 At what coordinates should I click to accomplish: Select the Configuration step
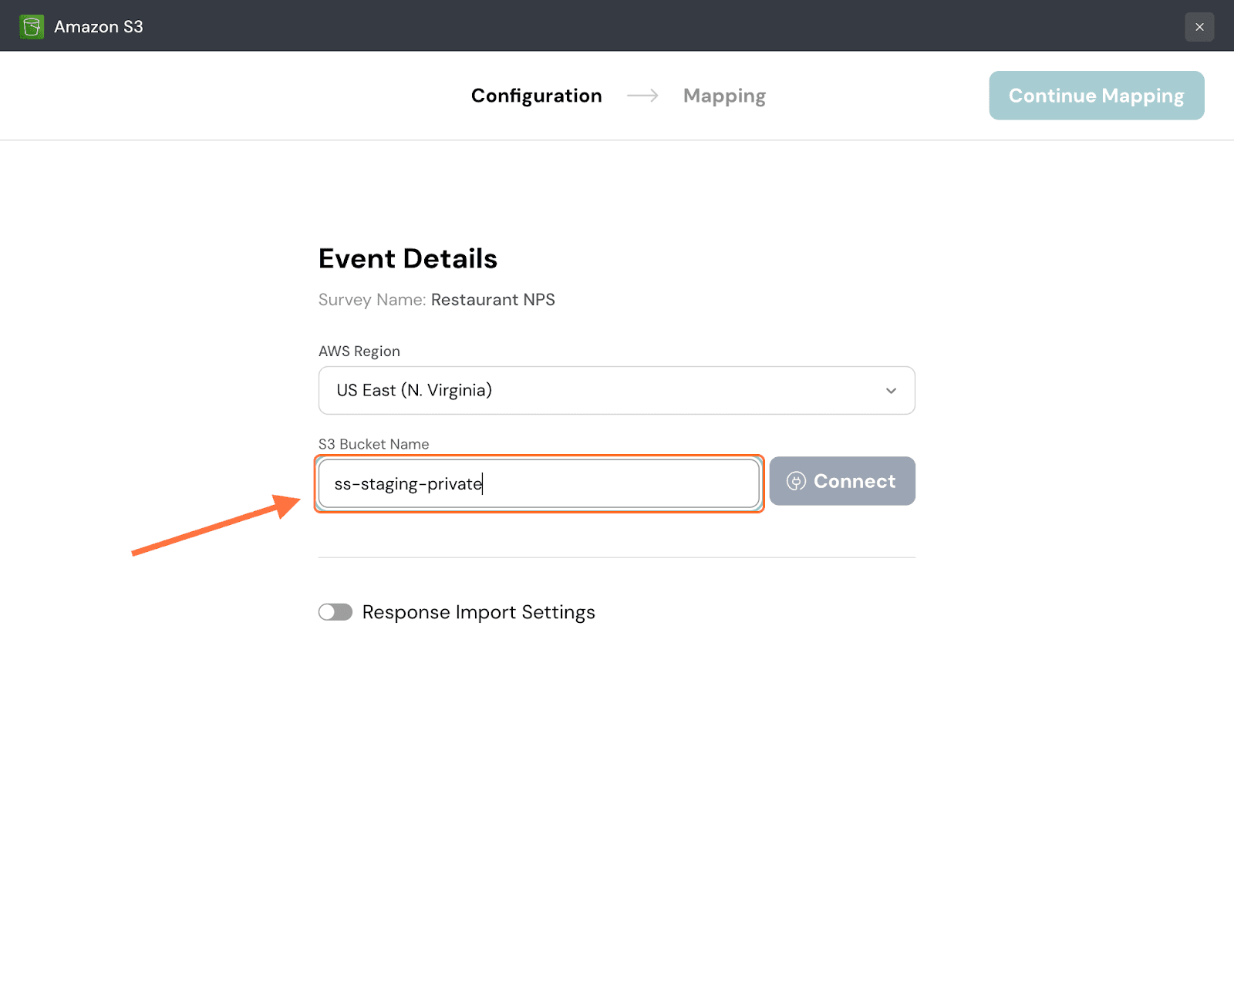(536, 96)
